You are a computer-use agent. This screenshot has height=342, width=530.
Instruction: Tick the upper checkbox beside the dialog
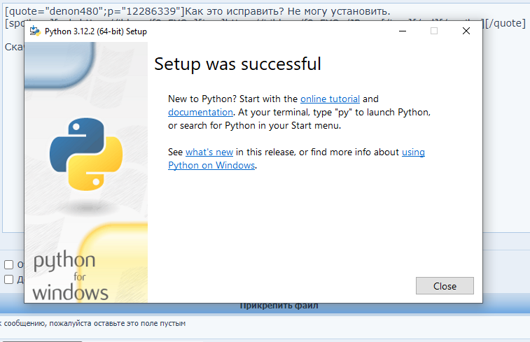pos(9,264)
